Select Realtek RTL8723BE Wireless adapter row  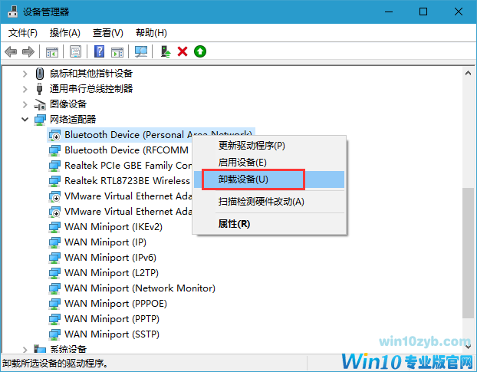(120, 181)
